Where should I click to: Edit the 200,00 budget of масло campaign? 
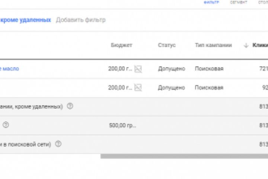point(120,69)
